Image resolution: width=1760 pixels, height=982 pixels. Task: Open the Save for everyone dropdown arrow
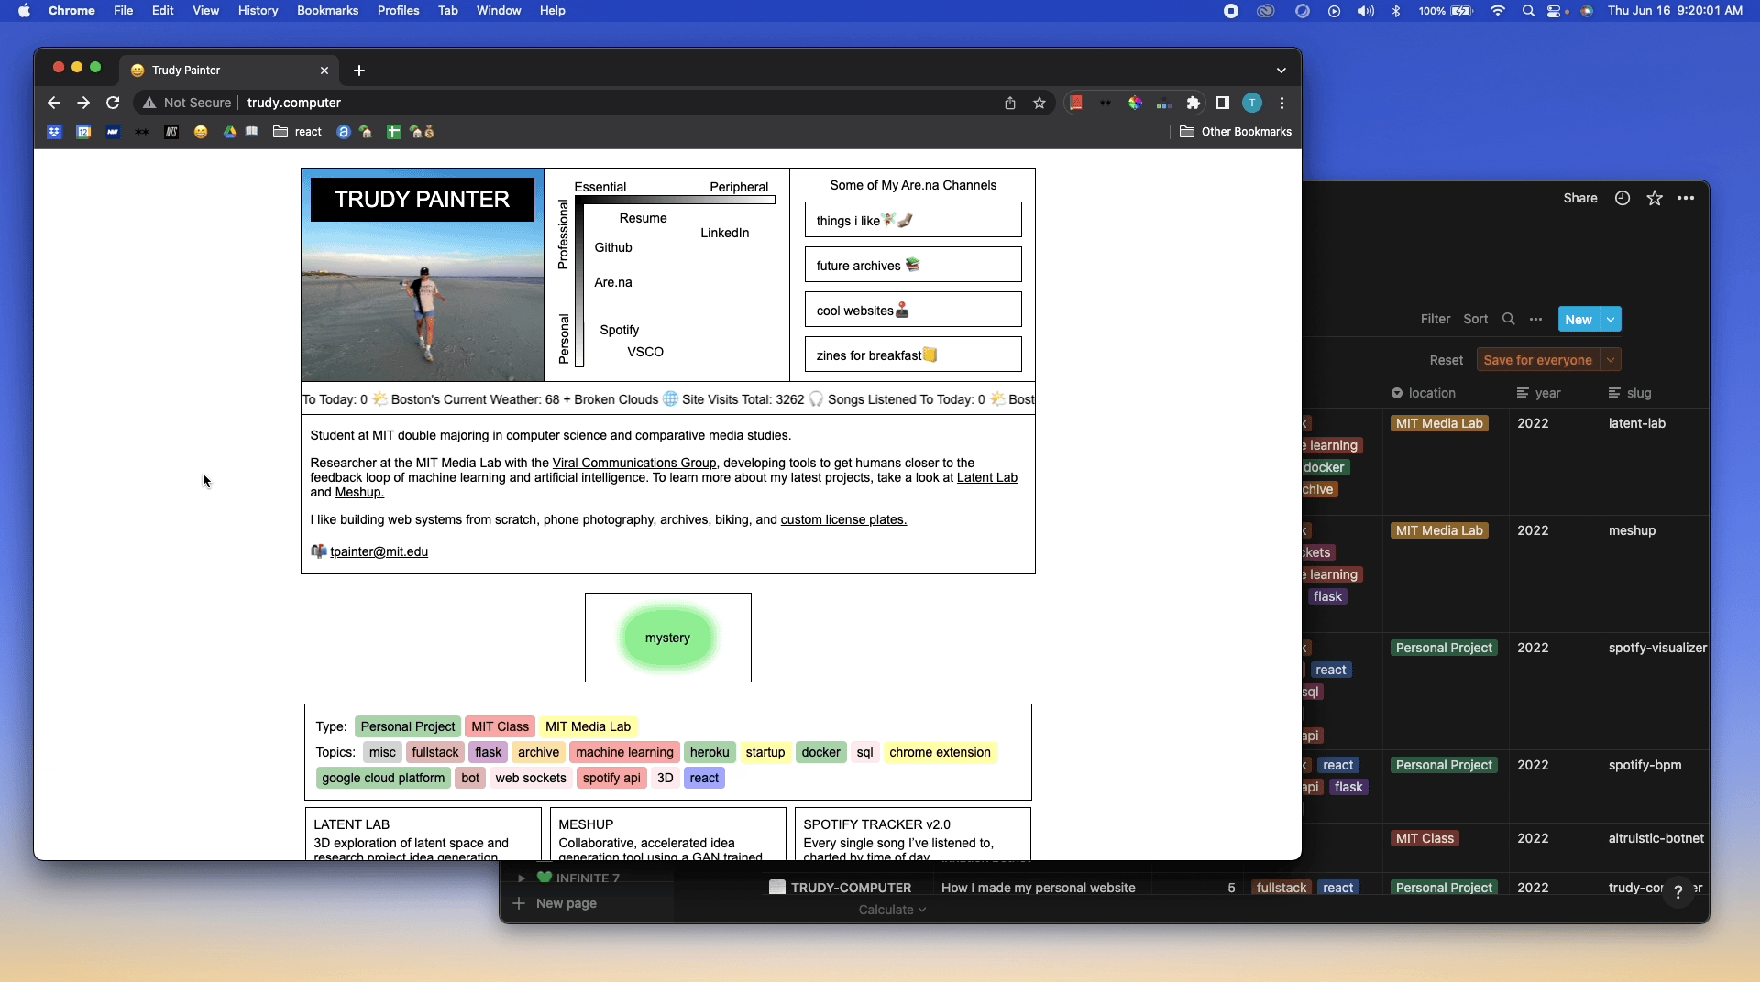click(1611, 360)
